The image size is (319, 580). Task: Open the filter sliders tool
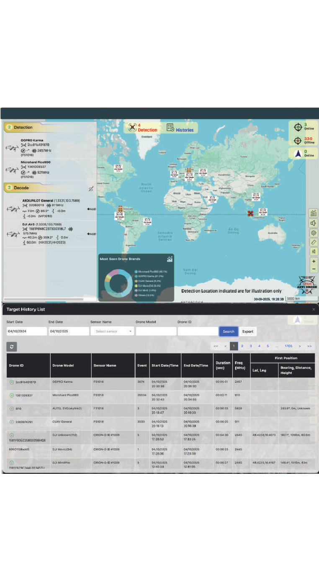coord(314,251)
